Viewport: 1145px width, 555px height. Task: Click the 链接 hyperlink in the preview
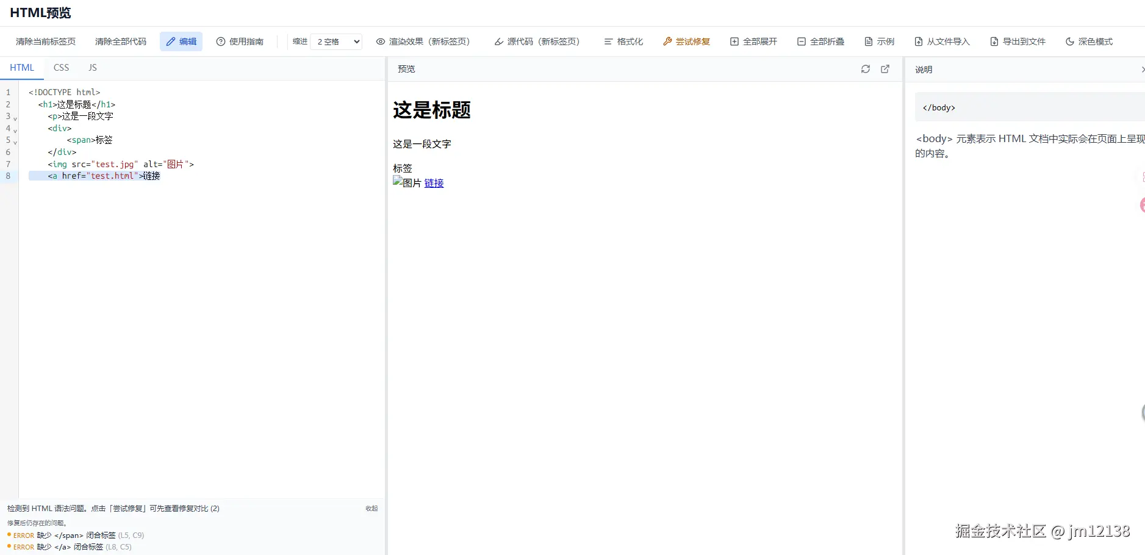pyautogui.click(x=434, y=183)
